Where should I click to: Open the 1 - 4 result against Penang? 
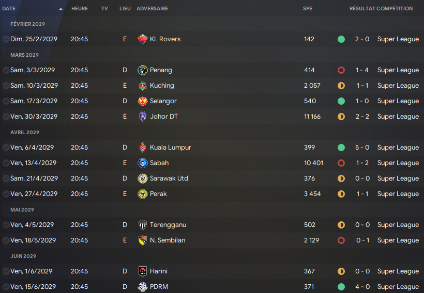[362, 70]
